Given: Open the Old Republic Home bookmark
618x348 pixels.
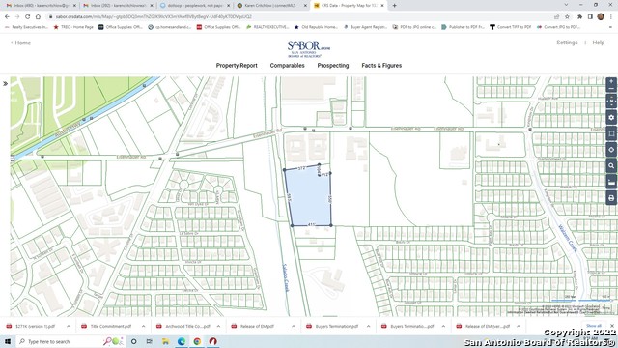Looking at the screenshot, I should (316, 27).
